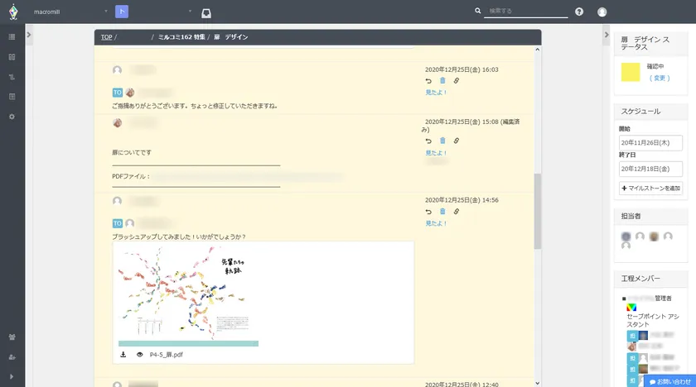The width and height of the screenshot is (696, 387).
Task: Click the 終了日 date field
Action: (x=652, y=169)
